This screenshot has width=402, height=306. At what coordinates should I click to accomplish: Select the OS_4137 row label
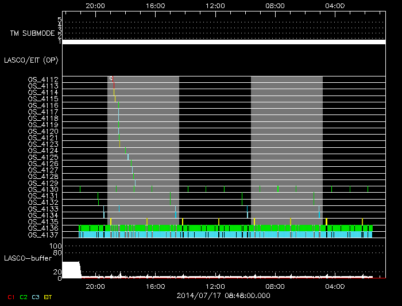point(43,235)
